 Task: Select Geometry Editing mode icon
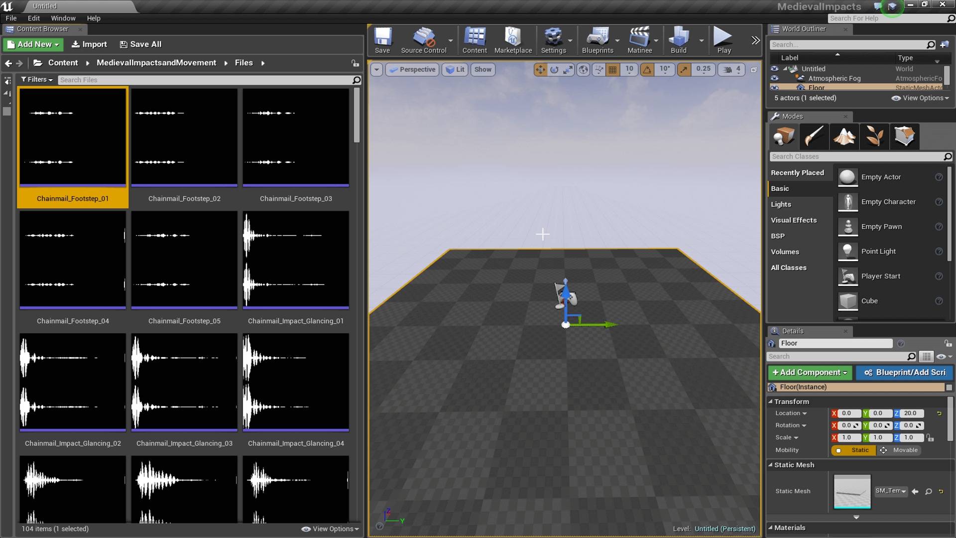click(x=905, y=136)
